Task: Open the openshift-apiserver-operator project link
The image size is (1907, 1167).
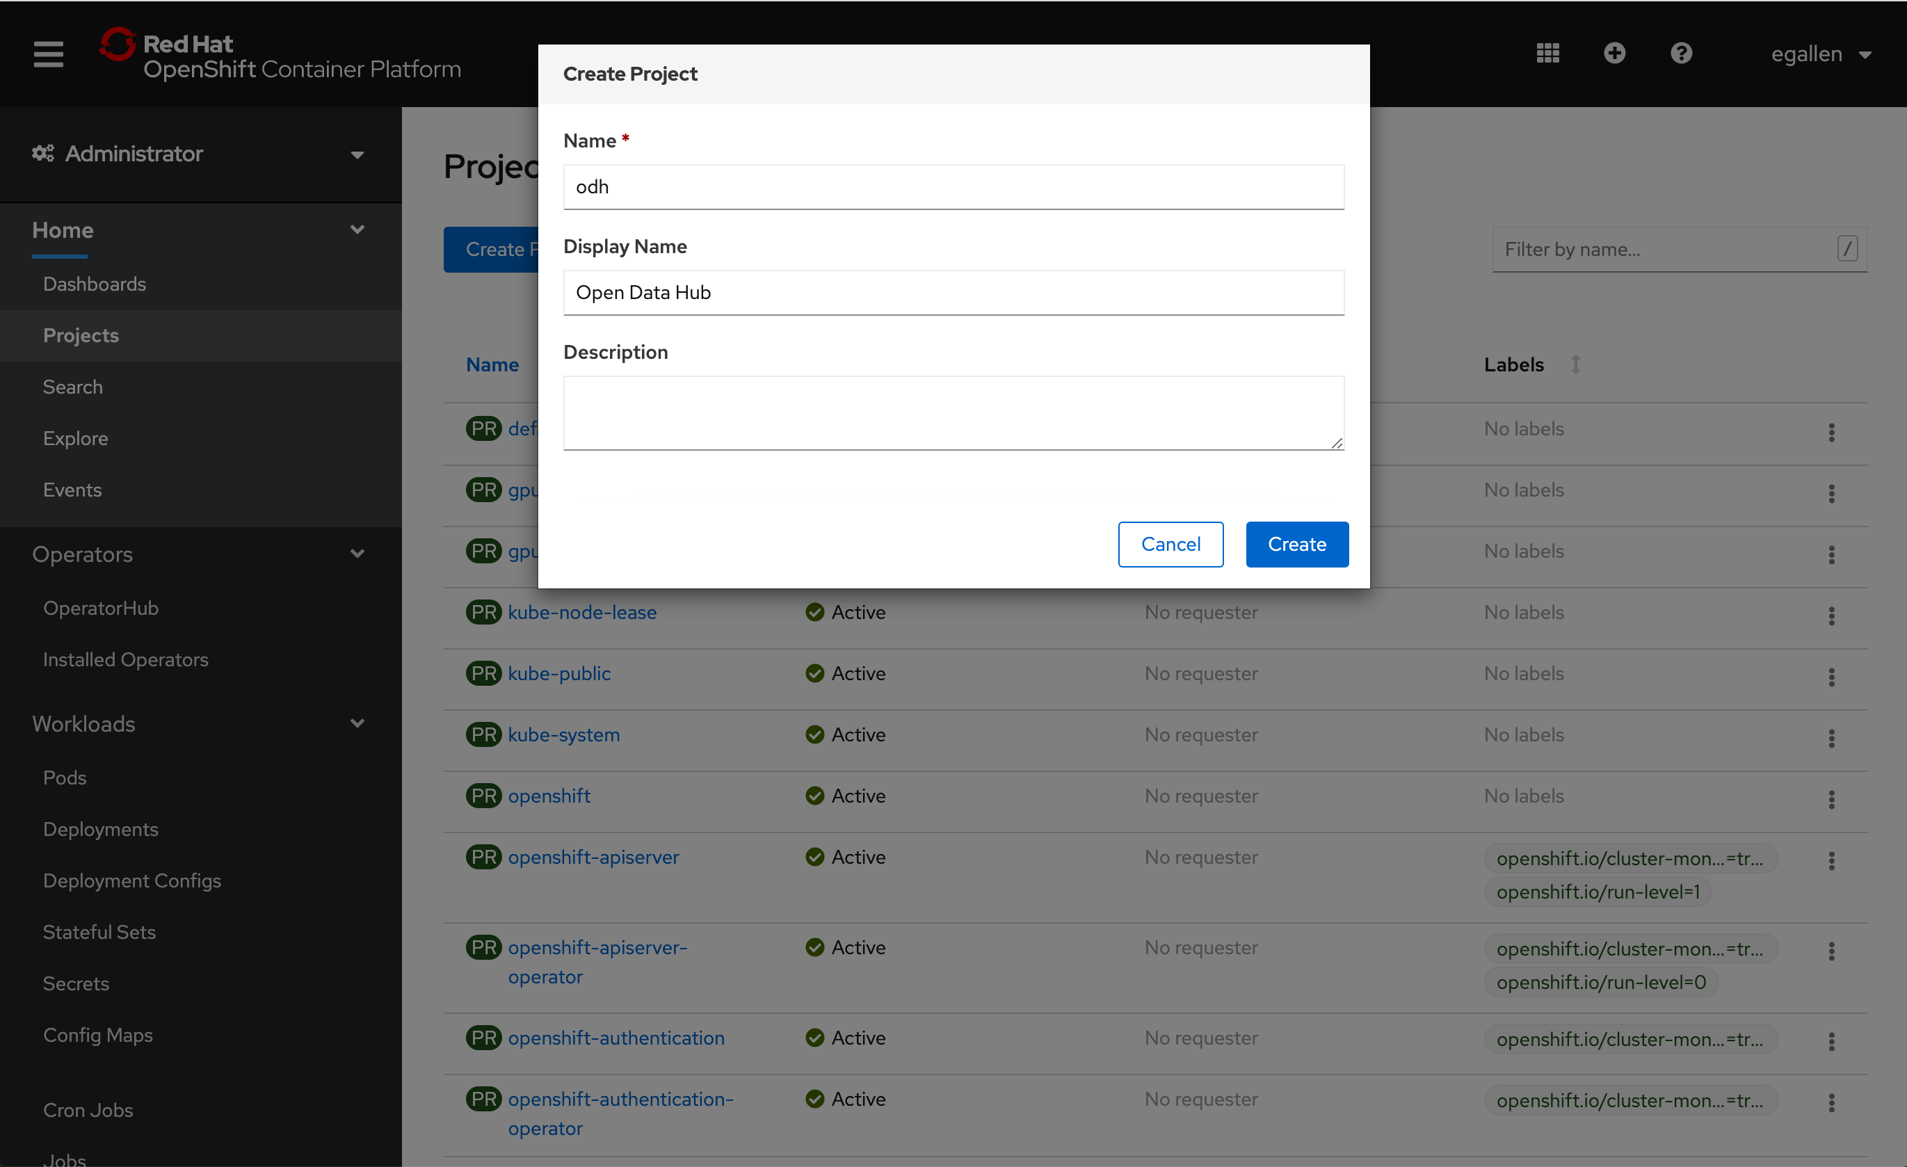Action: [597, 962]
